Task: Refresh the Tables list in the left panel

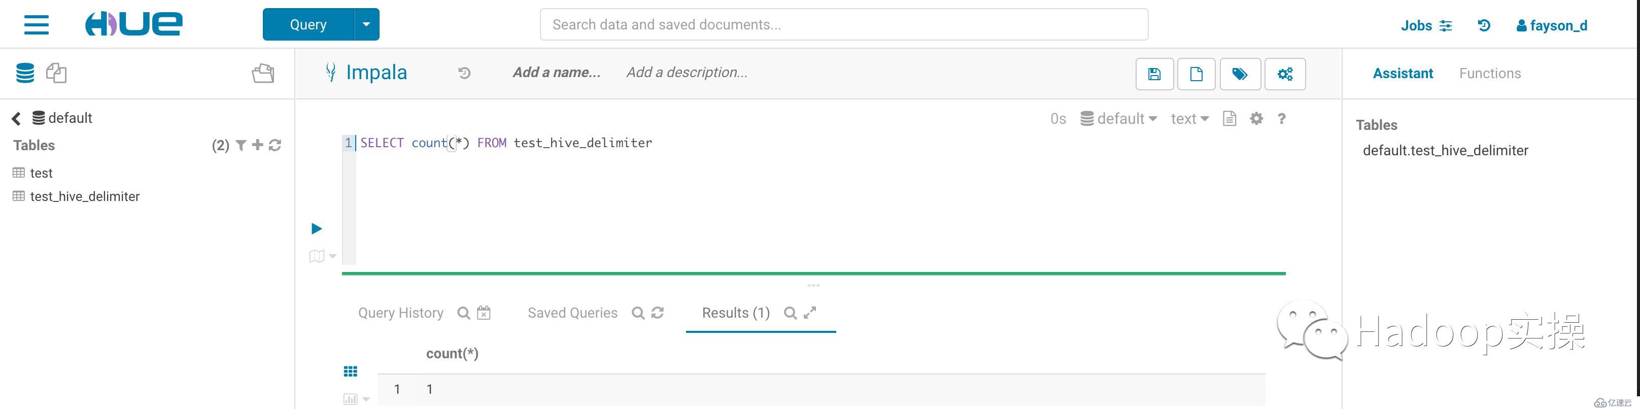Action: click(275, 145)
